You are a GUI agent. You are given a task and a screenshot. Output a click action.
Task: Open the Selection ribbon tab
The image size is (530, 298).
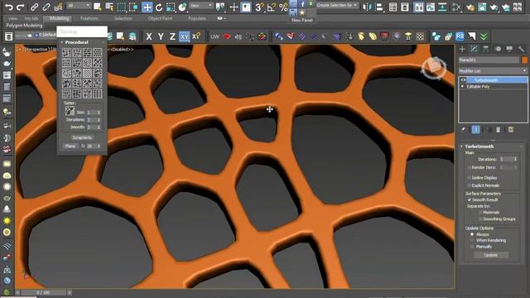click(x=123, y=18)
